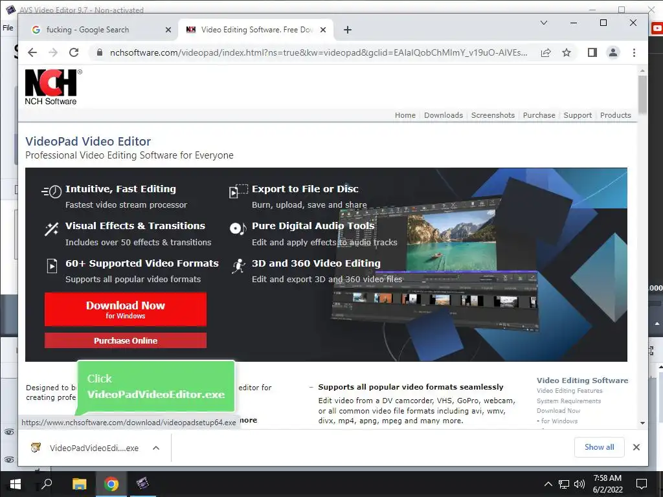Viewport: 663px width, 497px height.
Task: Click Download Now for Windows button
Action: point(126,309)
